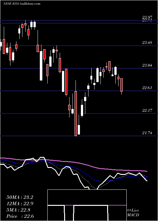
Task: Select the 23.97 price level label
Action: 147,17
